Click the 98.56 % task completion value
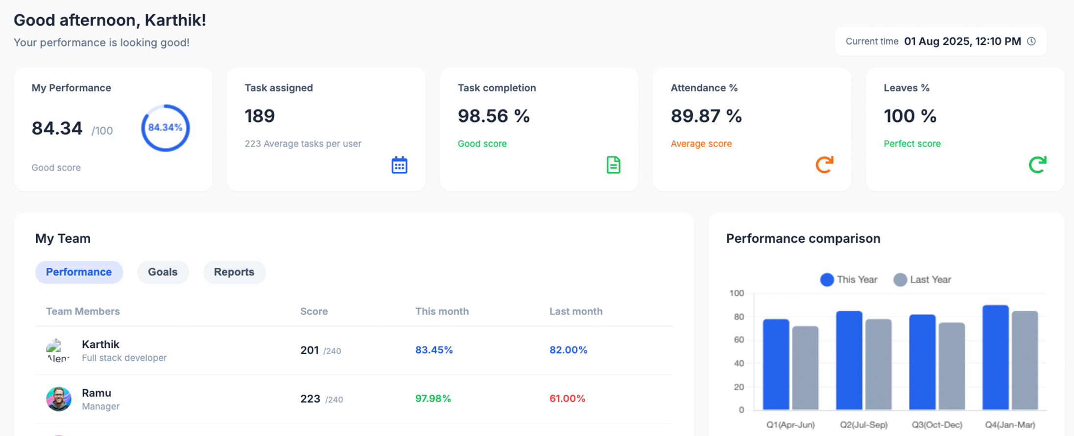The height and width of the screenshot is (436, 1074). click(x=494, y=116)
